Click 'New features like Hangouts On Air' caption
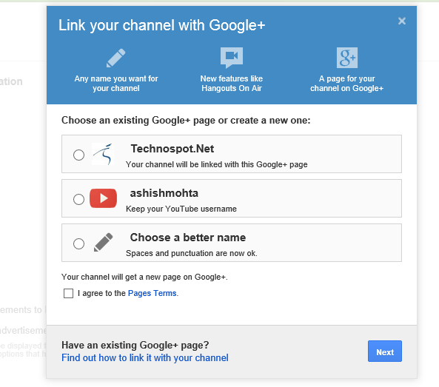Image resolution: width=439 pixels, height=387 pixels. pos(232,84)
